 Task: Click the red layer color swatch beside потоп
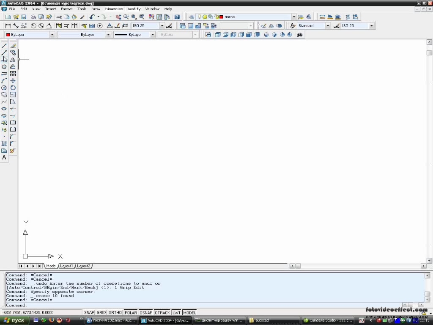tap(221, 17)
